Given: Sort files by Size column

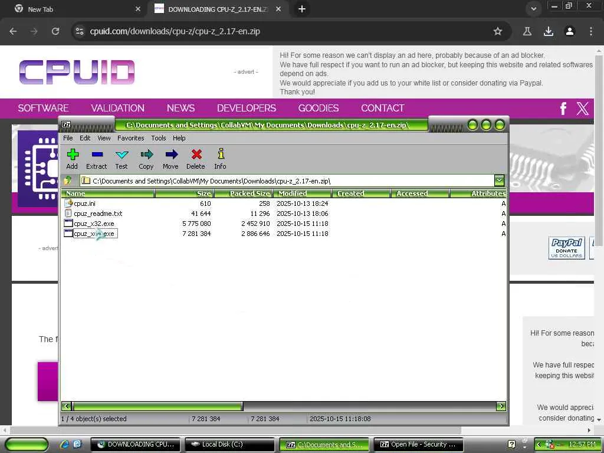Looking at the screenshot, I should (x=185, y=193).
